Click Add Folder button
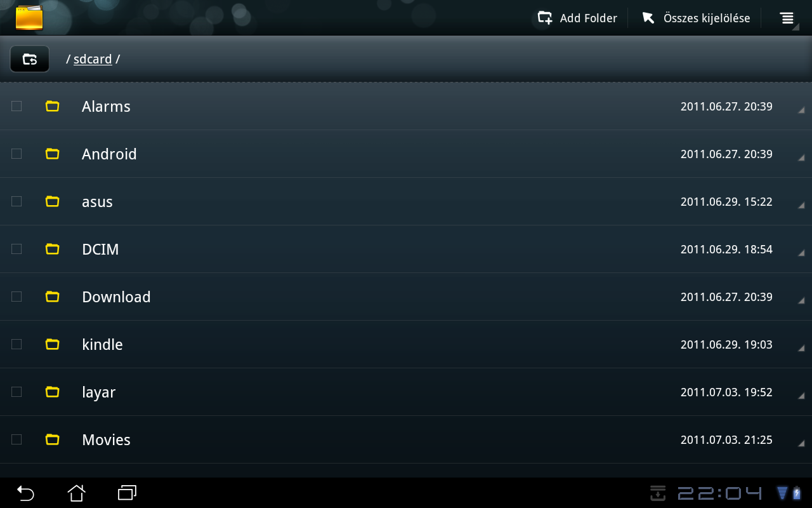Image resolution: width=812 pixels, height=508 pixels. [577, 18]
